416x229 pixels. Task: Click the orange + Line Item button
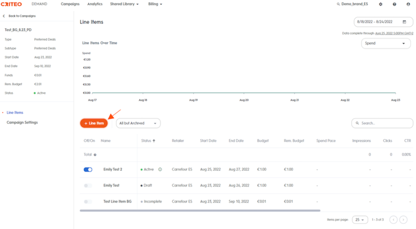(x=94, y=123)
